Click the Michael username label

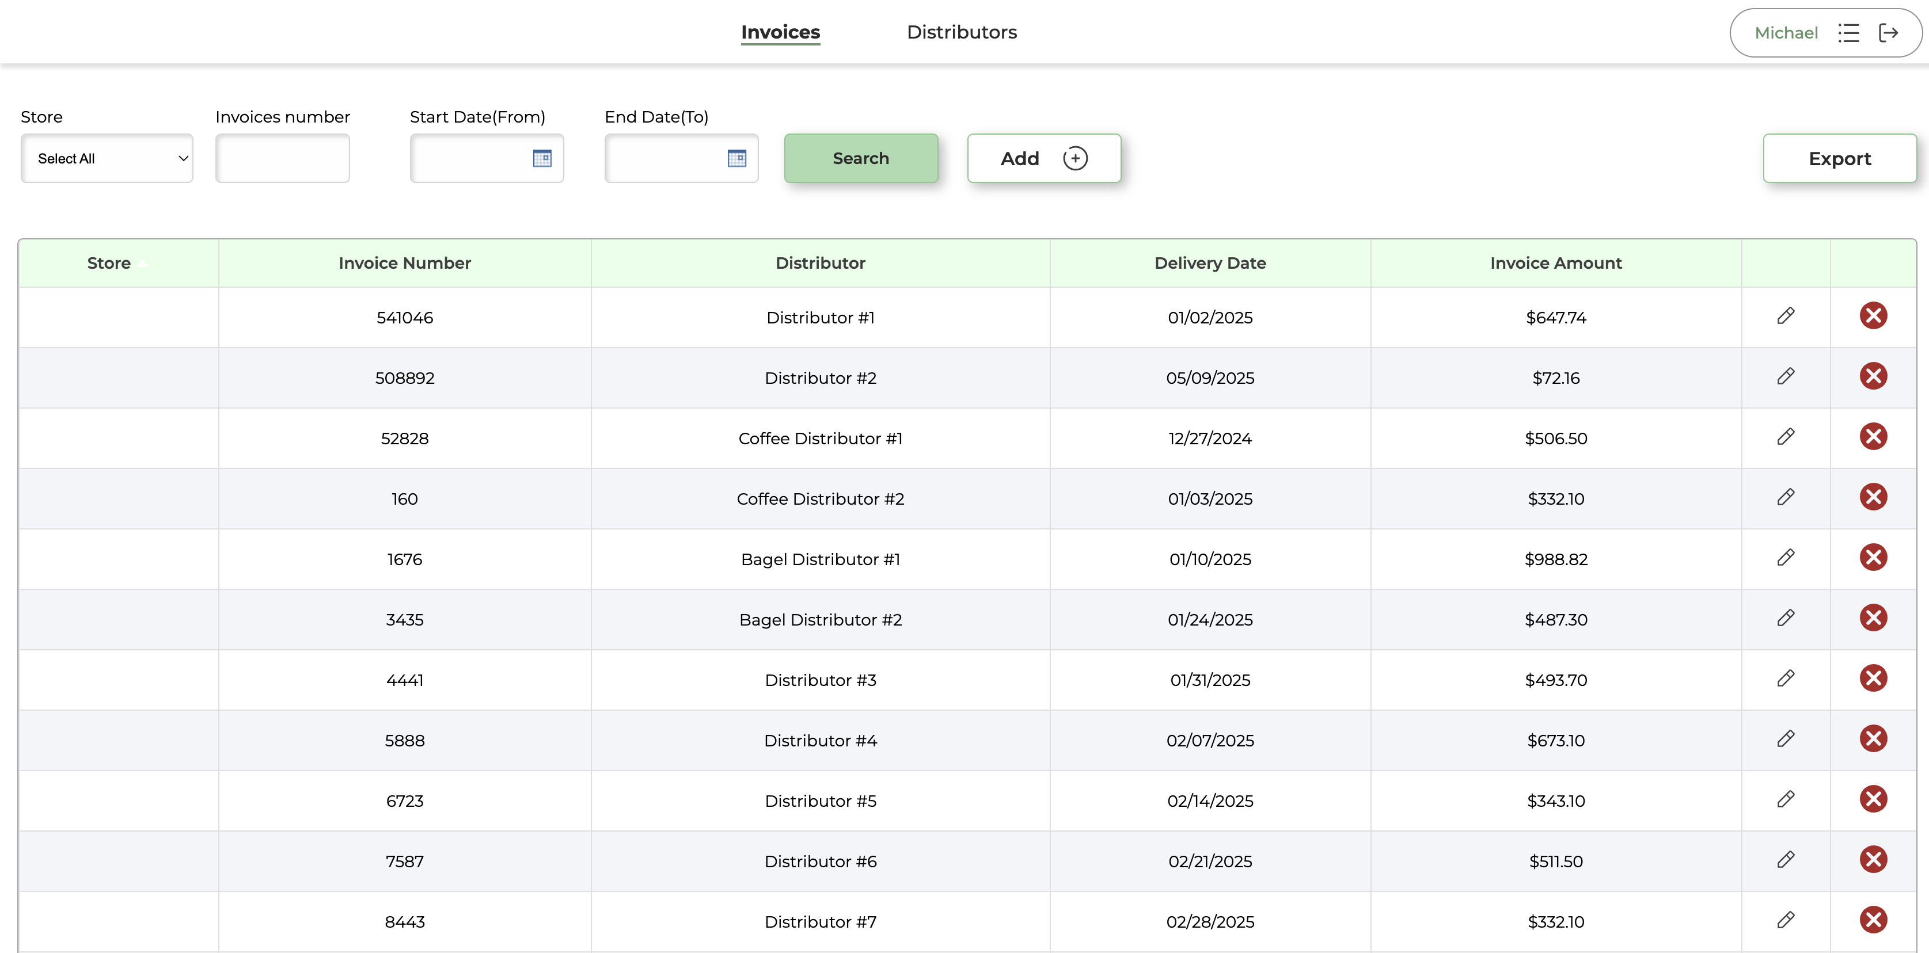pyautogui.click(x=1786, y=33)
